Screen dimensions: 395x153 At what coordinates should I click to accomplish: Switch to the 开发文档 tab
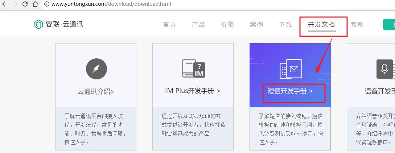click(321, 25)
